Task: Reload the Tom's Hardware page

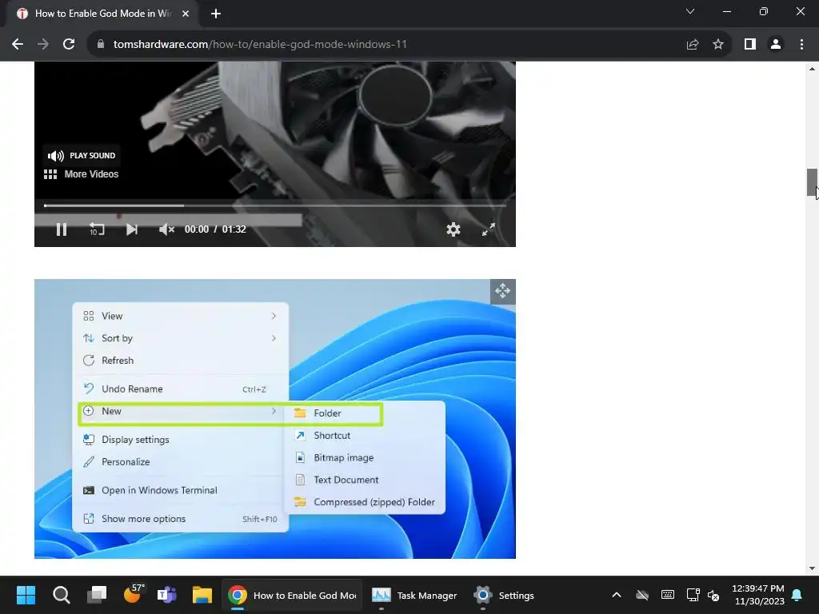Action: tap(69, 45)
